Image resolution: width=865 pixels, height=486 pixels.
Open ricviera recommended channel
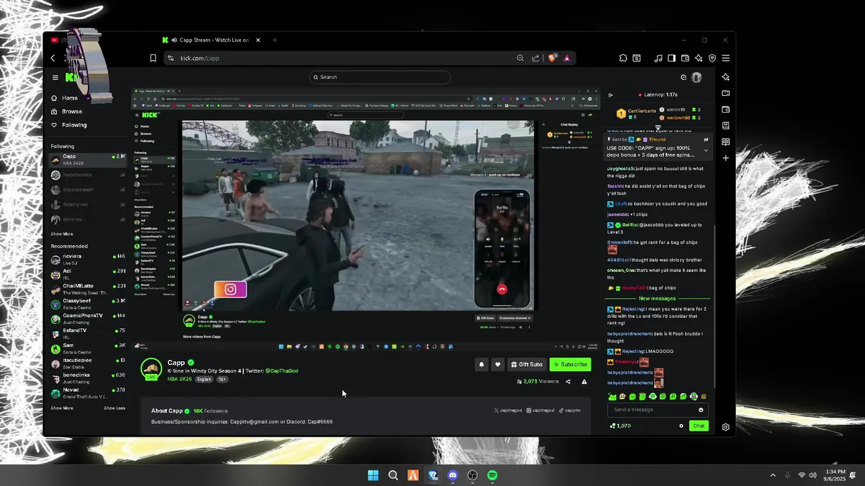pos(88,259)
